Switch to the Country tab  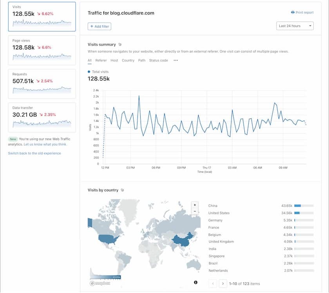tap(128, 60)
